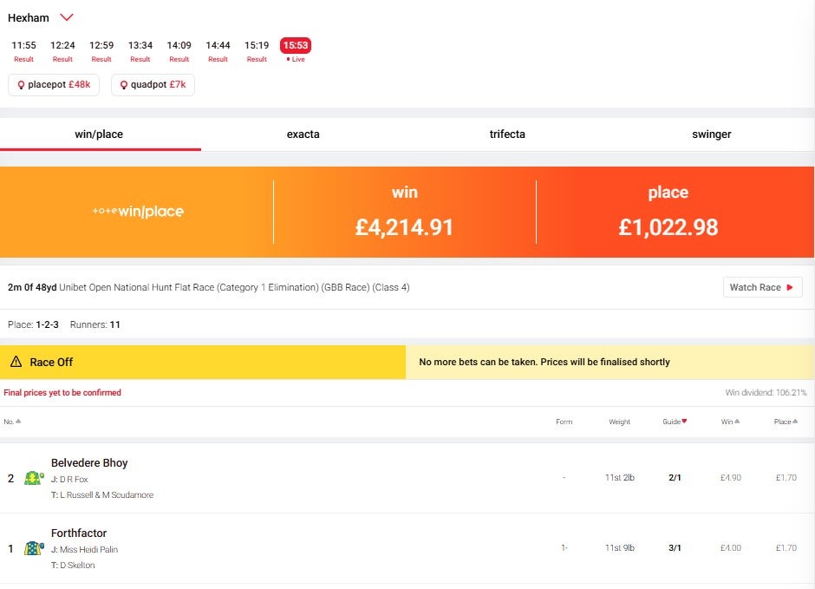815x589 pixels.
Task: Click Forthfactor's jockey silks icon
Action: point(32,548)
